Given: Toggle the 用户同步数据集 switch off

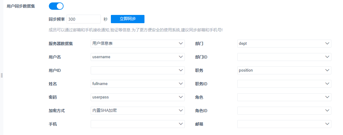Looking at the screenshot, I should click(56, 6).
